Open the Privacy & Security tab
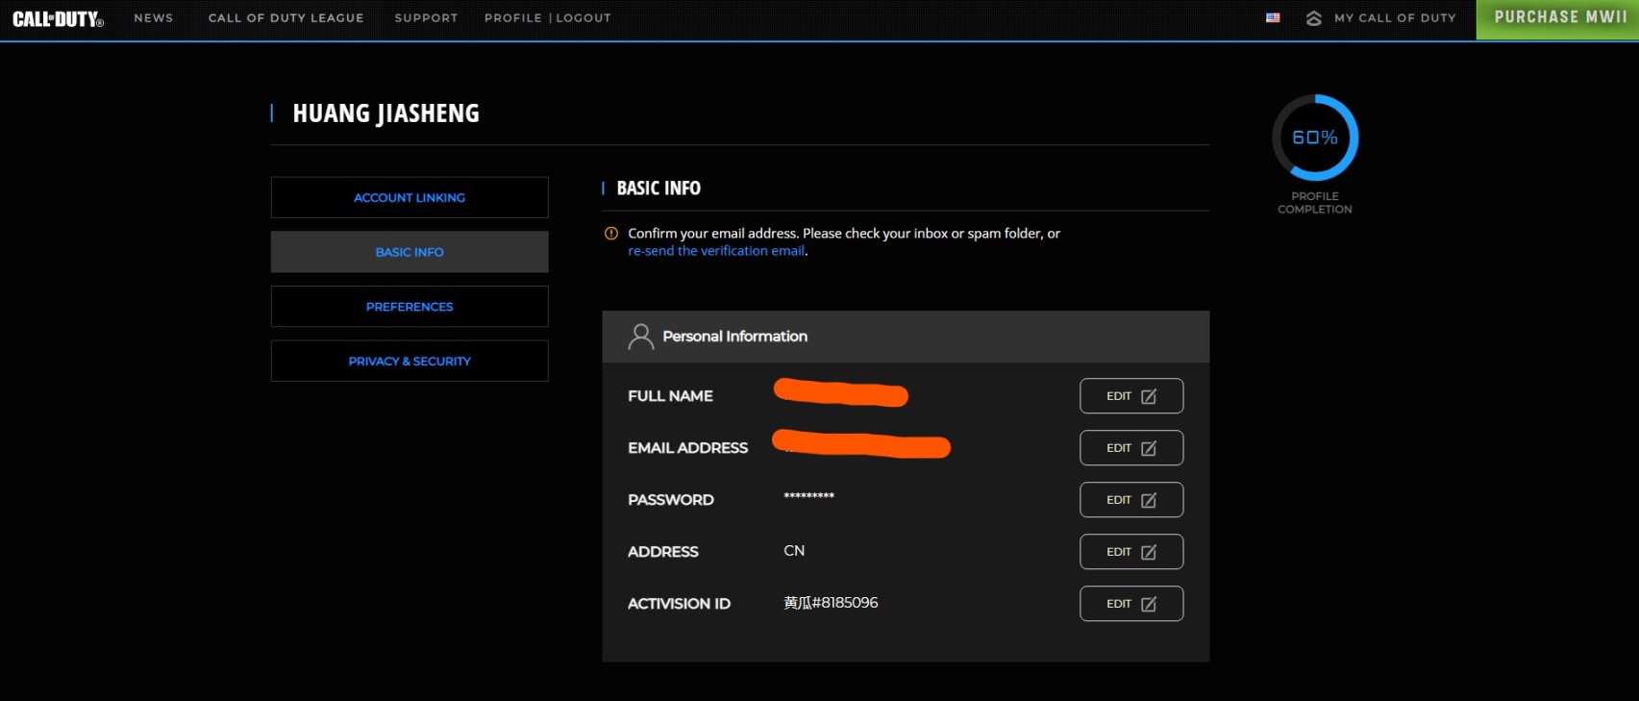1639x701 pixels. coord(410,362)
